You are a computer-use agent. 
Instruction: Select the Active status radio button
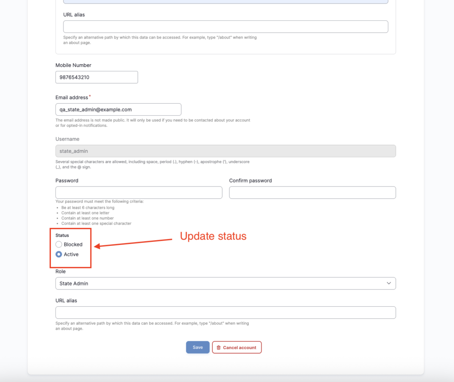coord(59,254)
